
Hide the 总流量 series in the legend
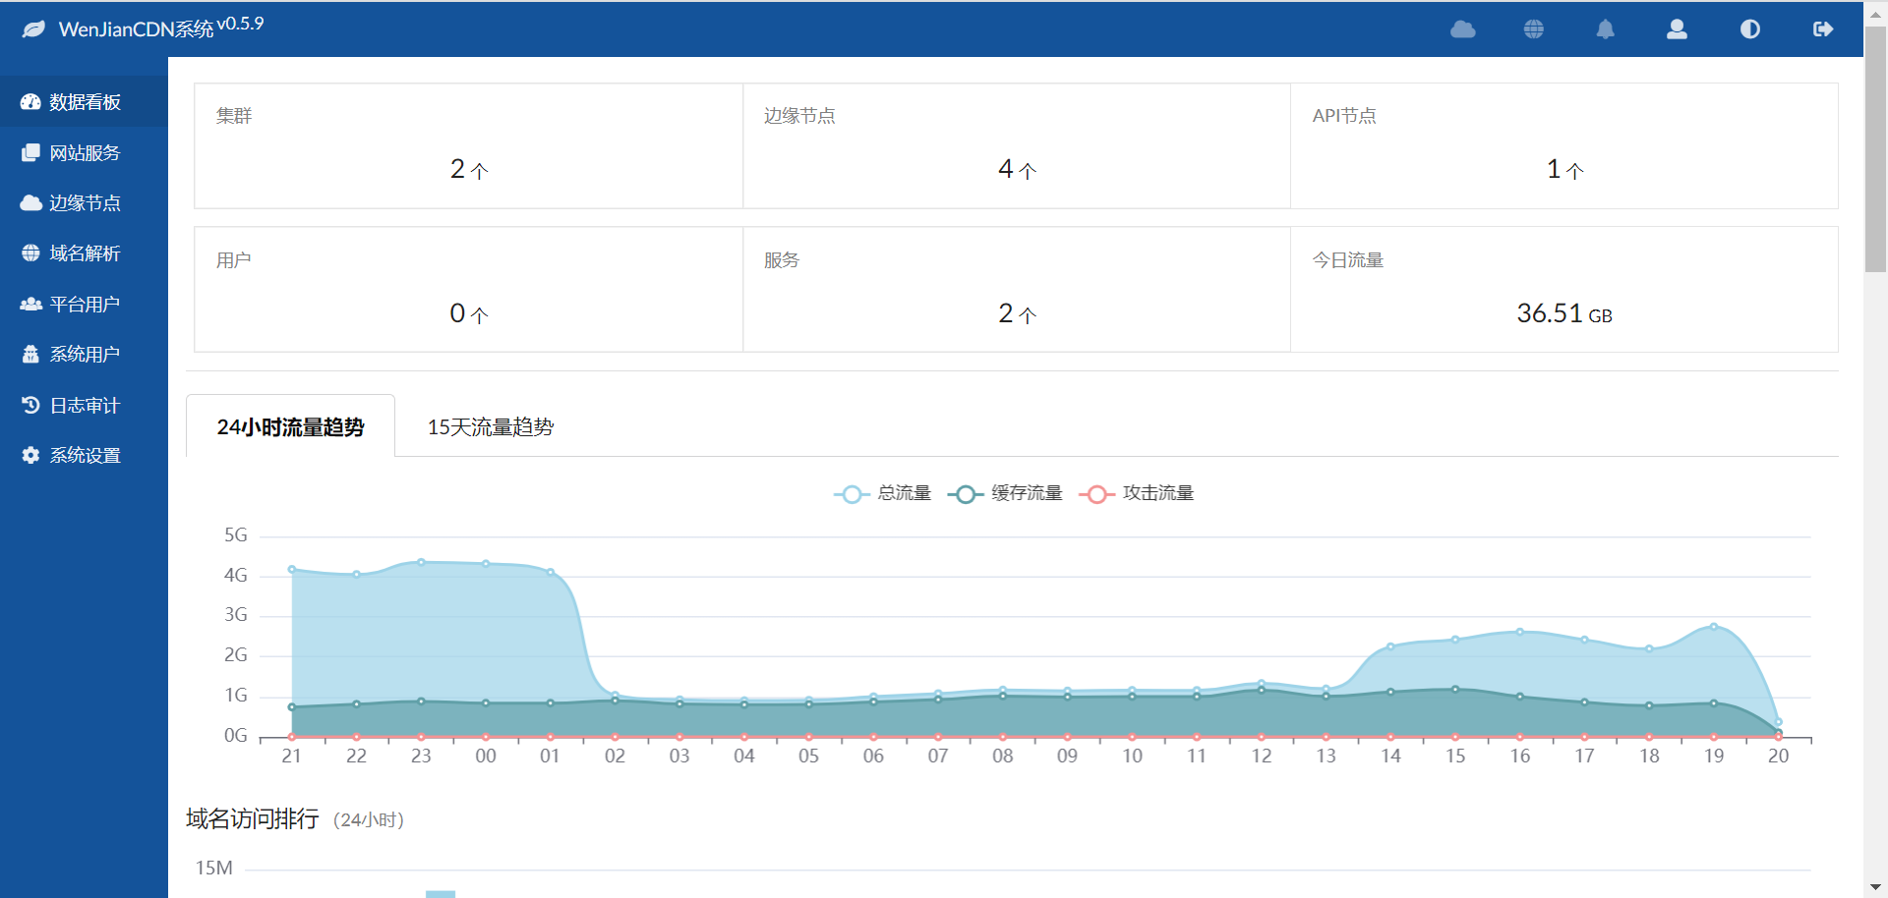coord(883,493)
